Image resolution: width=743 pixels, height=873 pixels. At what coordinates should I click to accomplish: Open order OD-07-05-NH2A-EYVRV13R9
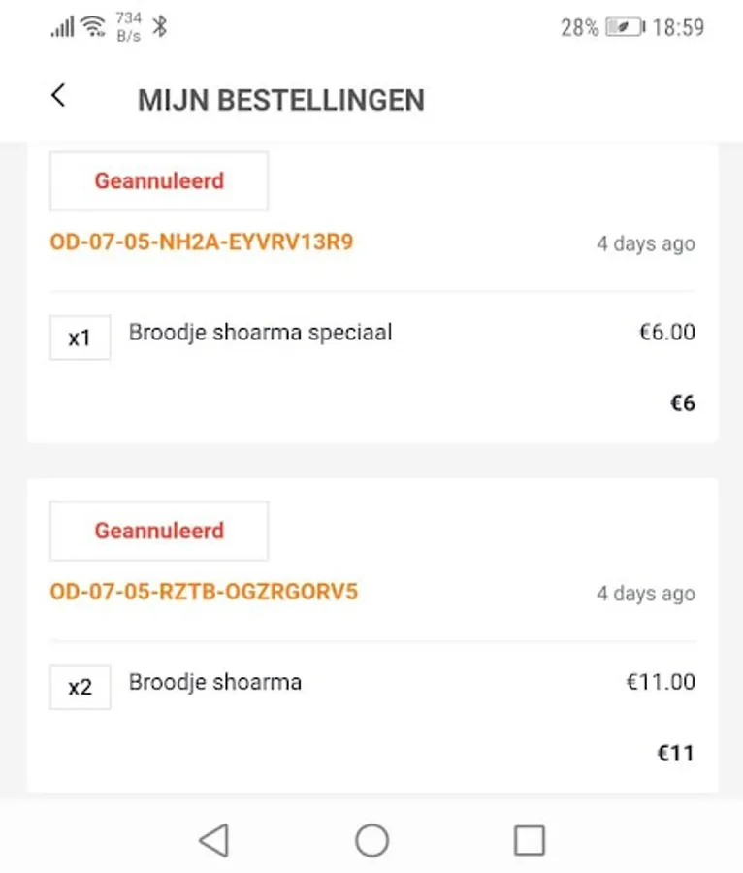coord(201,242)
